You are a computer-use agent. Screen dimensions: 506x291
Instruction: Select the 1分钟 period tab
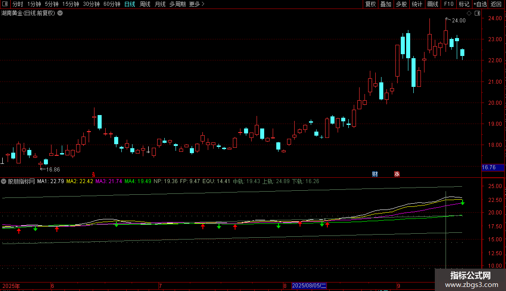[x=34, y=4]
